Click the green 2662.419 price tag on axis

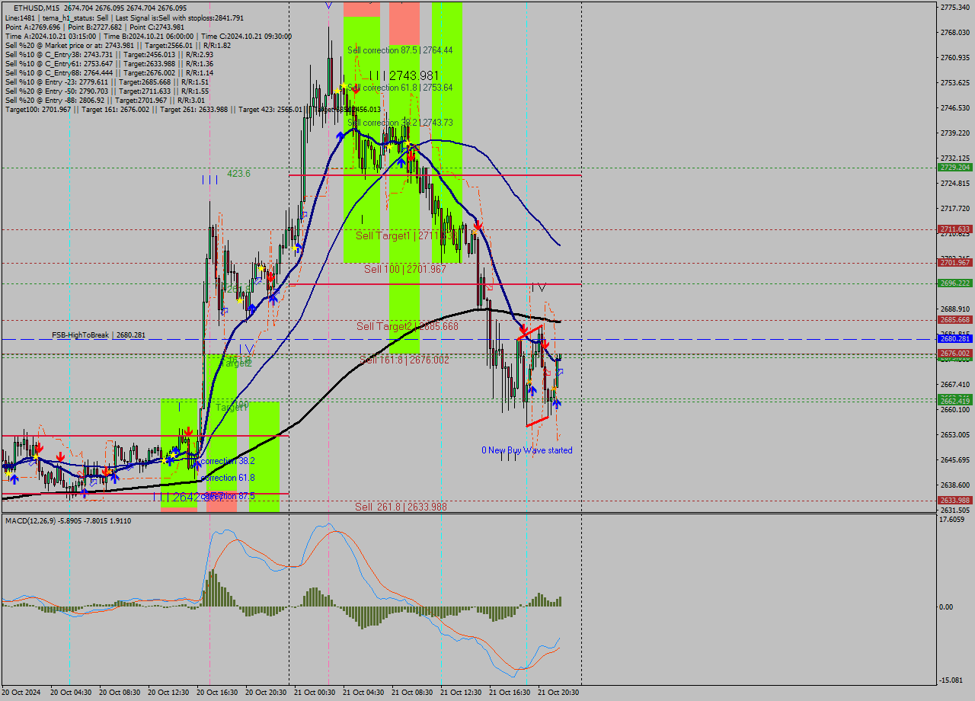pos(954,400)
